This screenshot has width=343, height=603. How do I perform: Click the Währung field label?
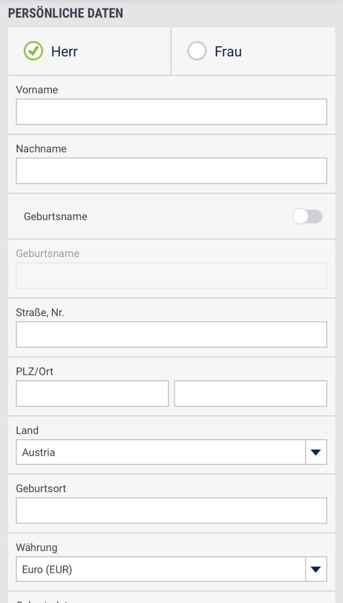[36, 547]
